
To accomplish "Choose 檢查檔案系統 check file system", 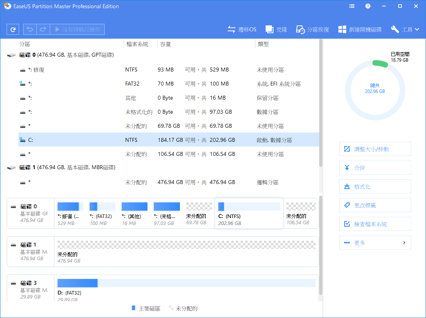I will 375,224.
